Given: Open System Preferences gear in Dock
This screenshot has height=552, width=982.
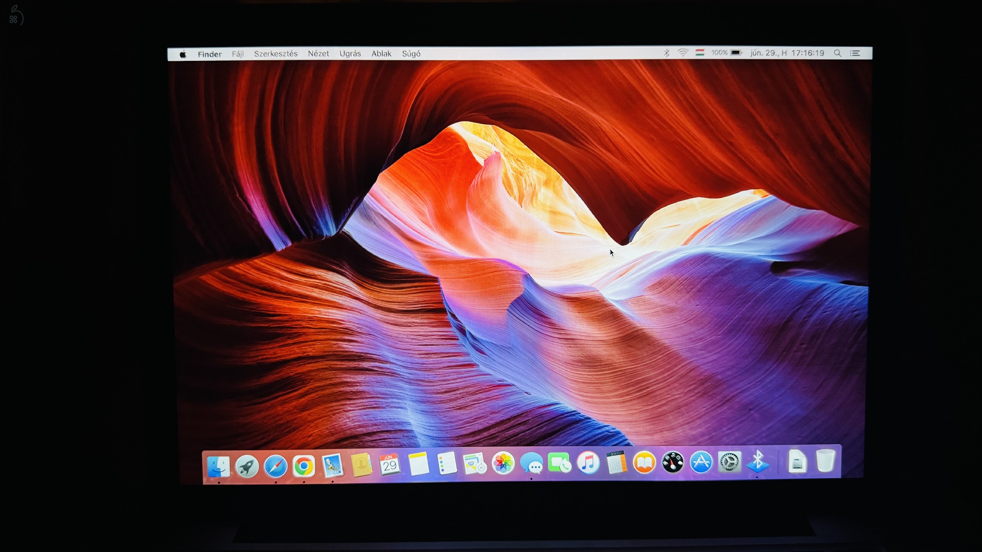Looking at the screenshot, I should click(729, 462).
